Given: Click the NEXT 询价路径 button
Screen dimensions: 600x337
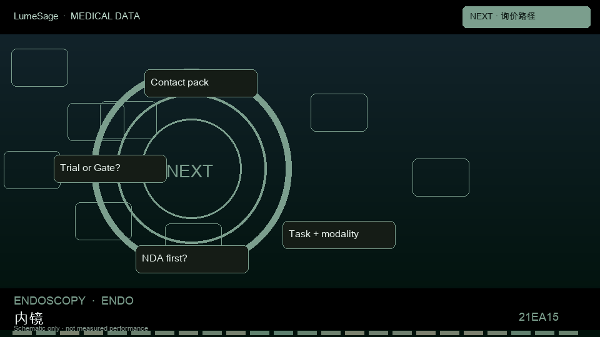Looking at the screenshot, I should 526,17.
